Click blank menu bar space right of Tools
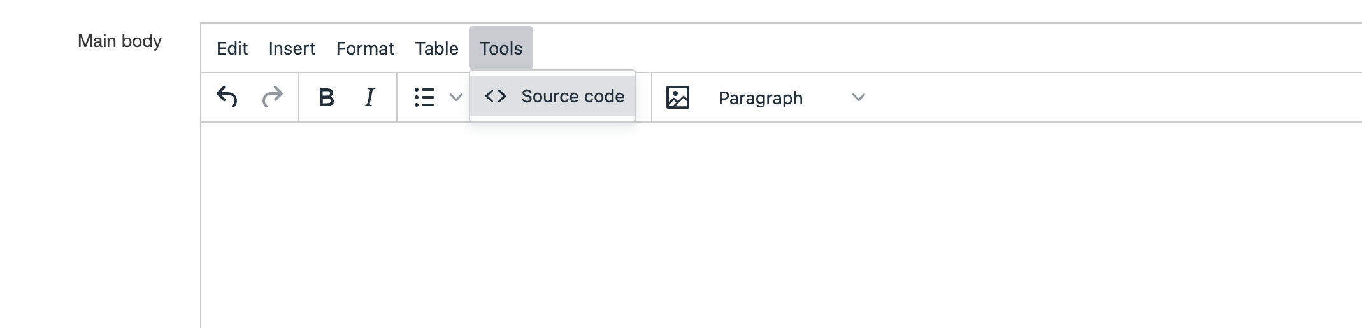The width and height of the screenshot is (1362, 328). click(x=892, y=48)
